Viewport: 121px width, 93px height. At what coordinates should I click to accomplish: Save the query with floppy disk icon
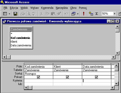[15, 14]
